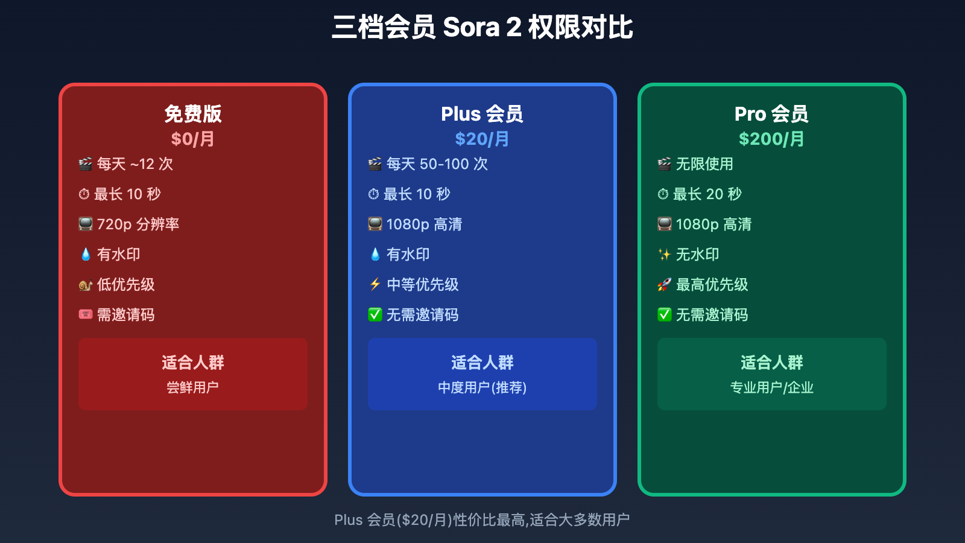Select the 免费版 card title
965x543 pixels.
[193, 113]
